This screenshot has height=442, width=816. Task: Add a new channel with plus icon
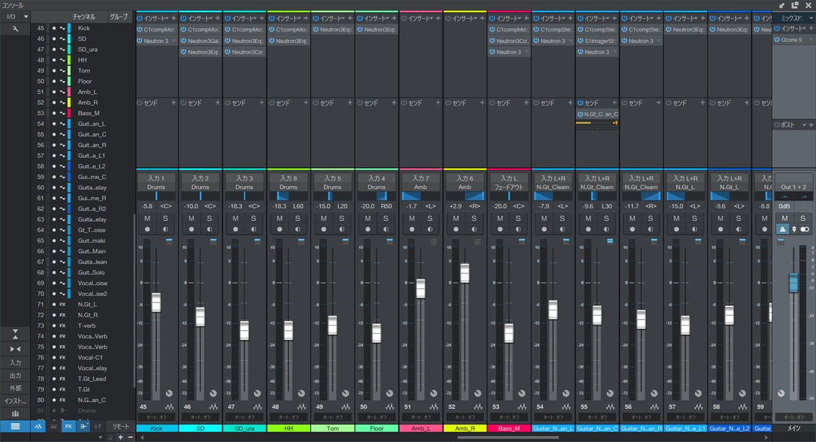[x=120, y=437]
